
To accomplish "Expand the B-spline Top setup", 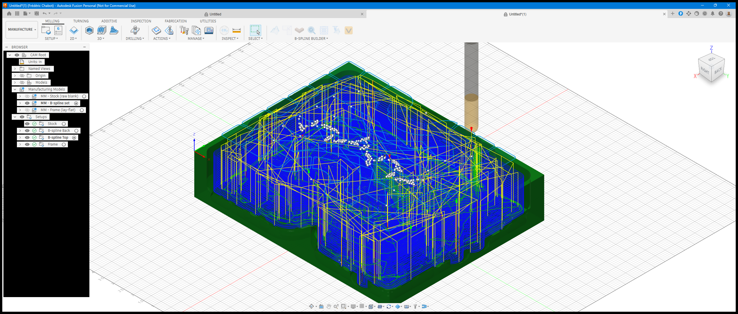I will (20, 138).
